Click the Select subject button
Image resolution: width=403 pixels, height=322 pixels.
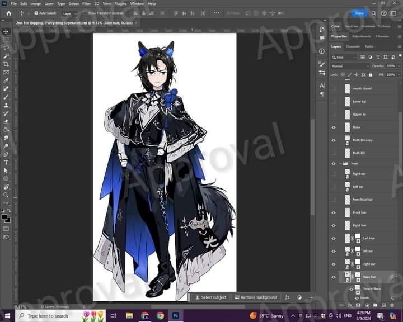click(211, 297)
